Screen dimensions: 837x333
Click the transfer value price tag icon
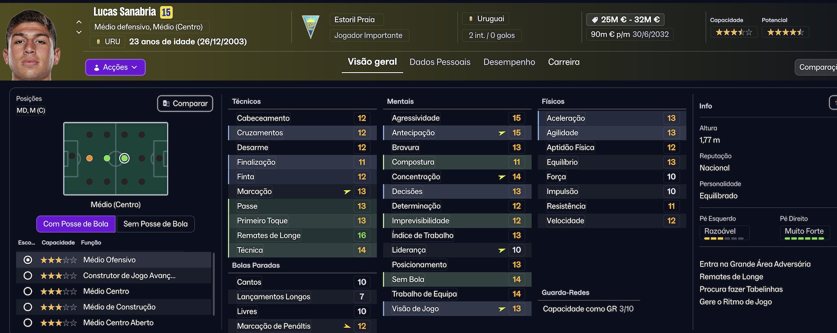pyautogui.click(x=595, y=20)
